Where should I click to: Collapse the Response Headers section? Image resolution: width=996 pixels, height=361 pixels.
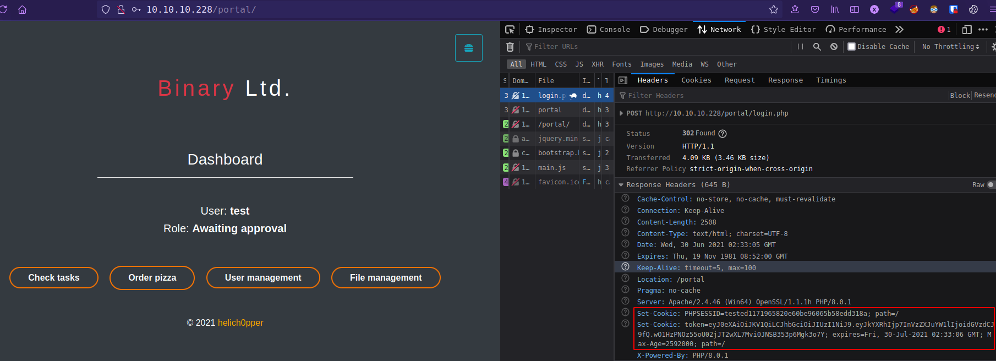click(x=621, y=185)
